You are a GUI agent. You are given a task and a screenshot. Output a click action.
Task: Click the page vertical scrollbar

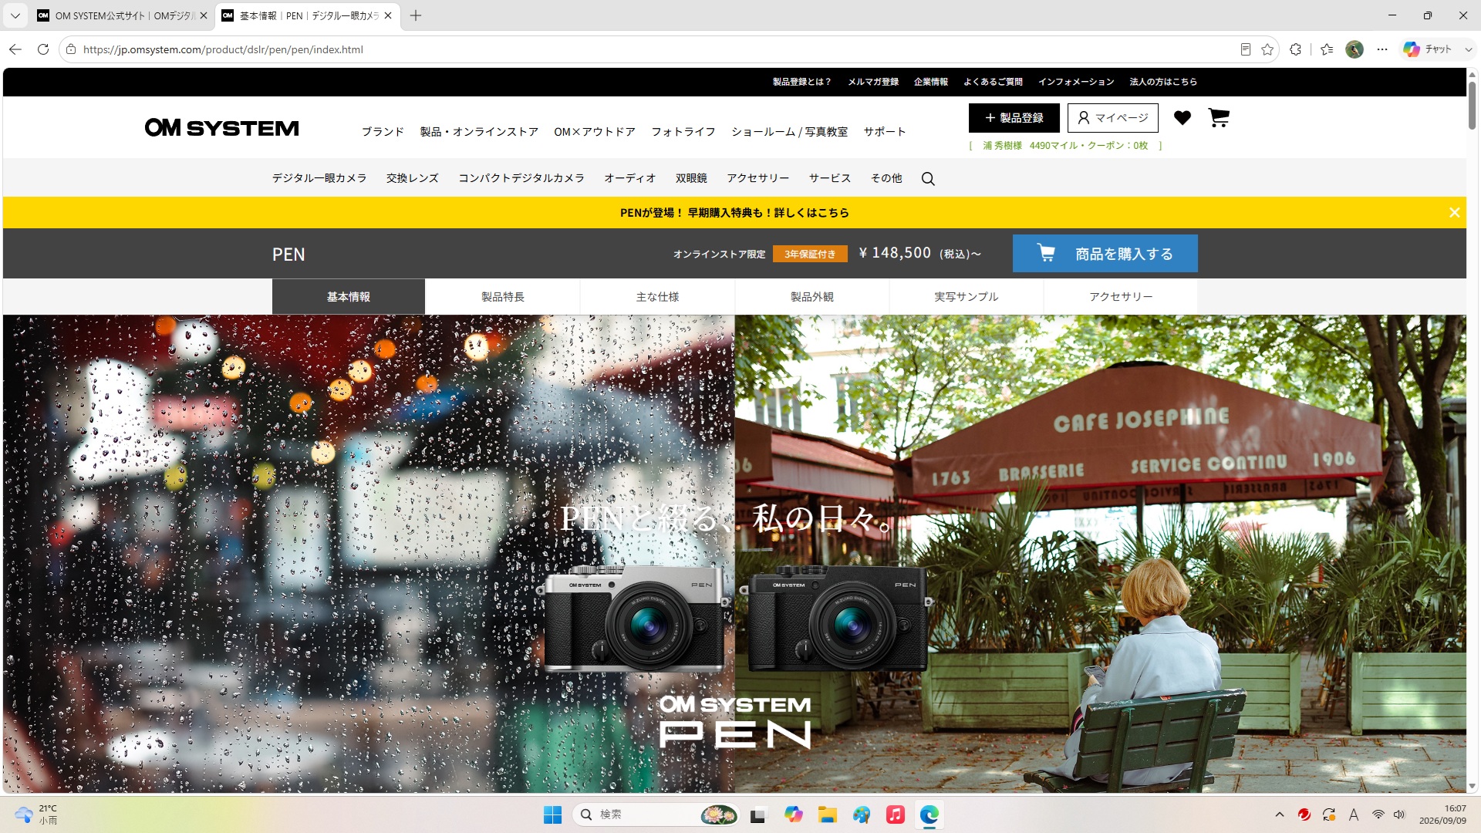coord(1472,430)
